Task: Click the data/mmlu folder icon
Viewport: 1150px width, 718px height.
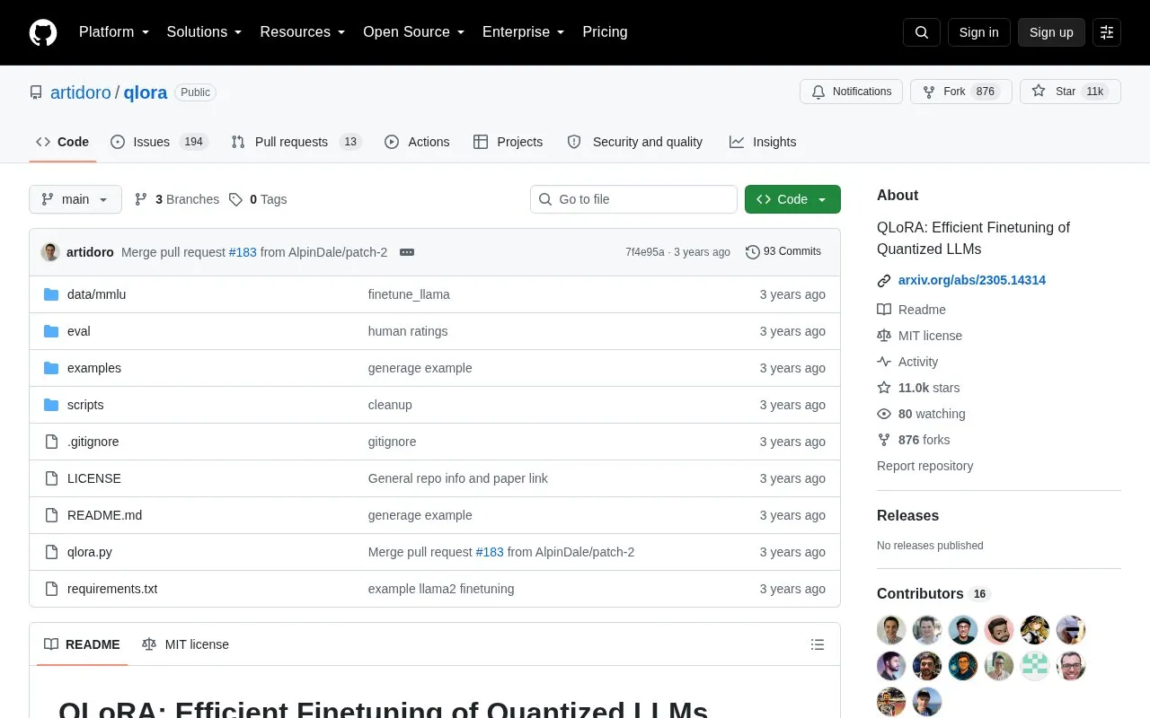Action: [x=51, y=294]
